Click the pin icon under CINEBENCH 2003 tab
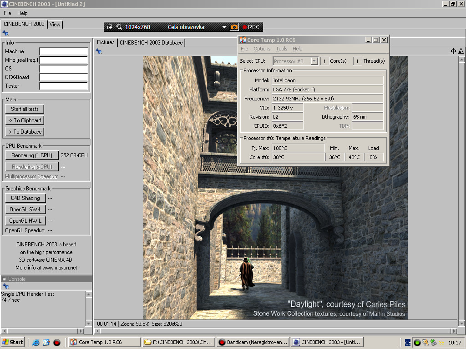Image resolution: width=466 pixels, height=349 pixels. point(5,33)
